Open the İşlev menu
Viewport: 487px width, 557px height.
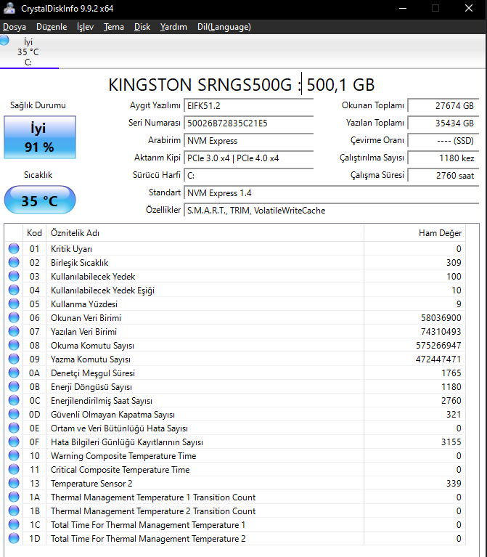(85, 27)
